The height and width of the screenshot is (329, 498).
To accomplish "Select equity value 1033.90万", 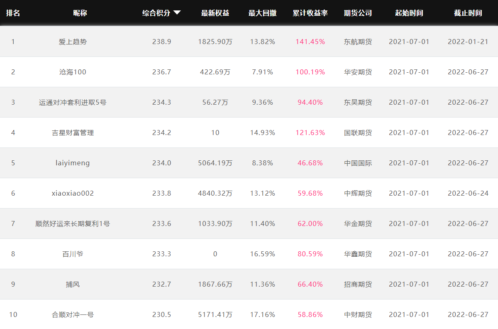I will [215, 223].
